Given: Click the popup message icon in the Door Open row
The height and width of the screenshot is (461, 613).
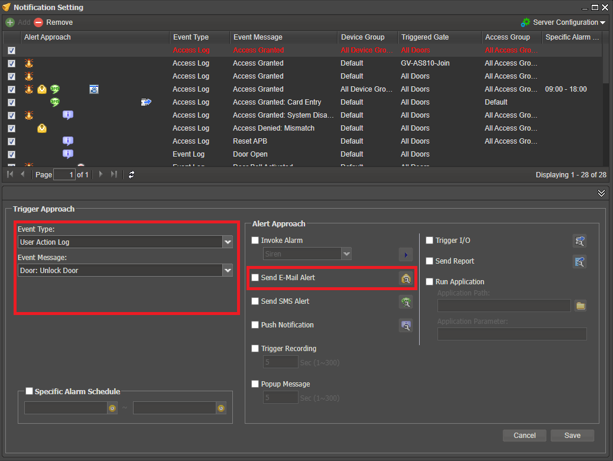Looking at the screenshot, I should [68, 154].
